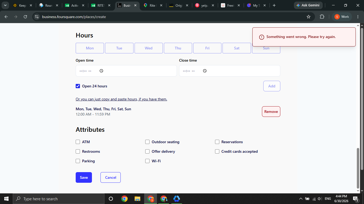Click the ENG language indicator
This screenshot has width=364, height=204.
328,199
